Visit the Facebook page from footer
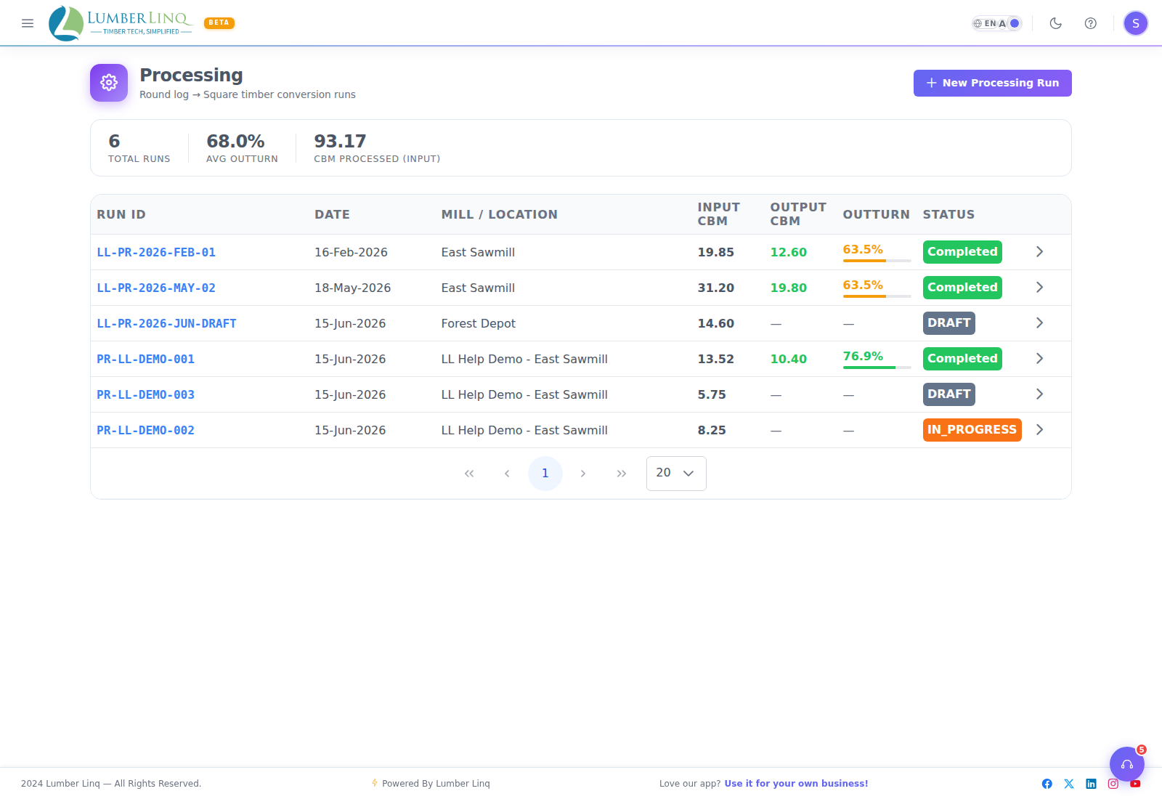The height and width of the screenshot is (799, 1162). pyautogui.click(x=1047, y=784)
